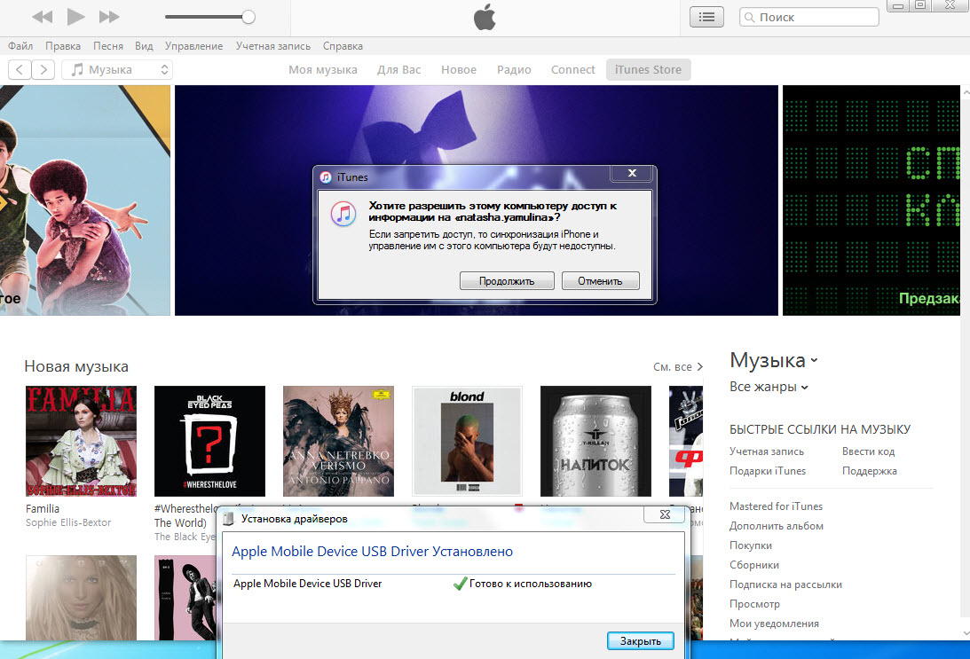
Task: Click the Play button in playback controls
Action: click(x=75, y=17)
